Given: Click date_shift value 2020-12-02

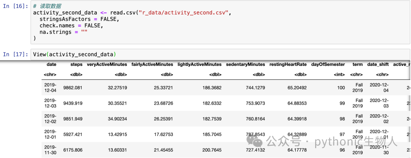Looking at the screenshot, I should tap(379, 119).
